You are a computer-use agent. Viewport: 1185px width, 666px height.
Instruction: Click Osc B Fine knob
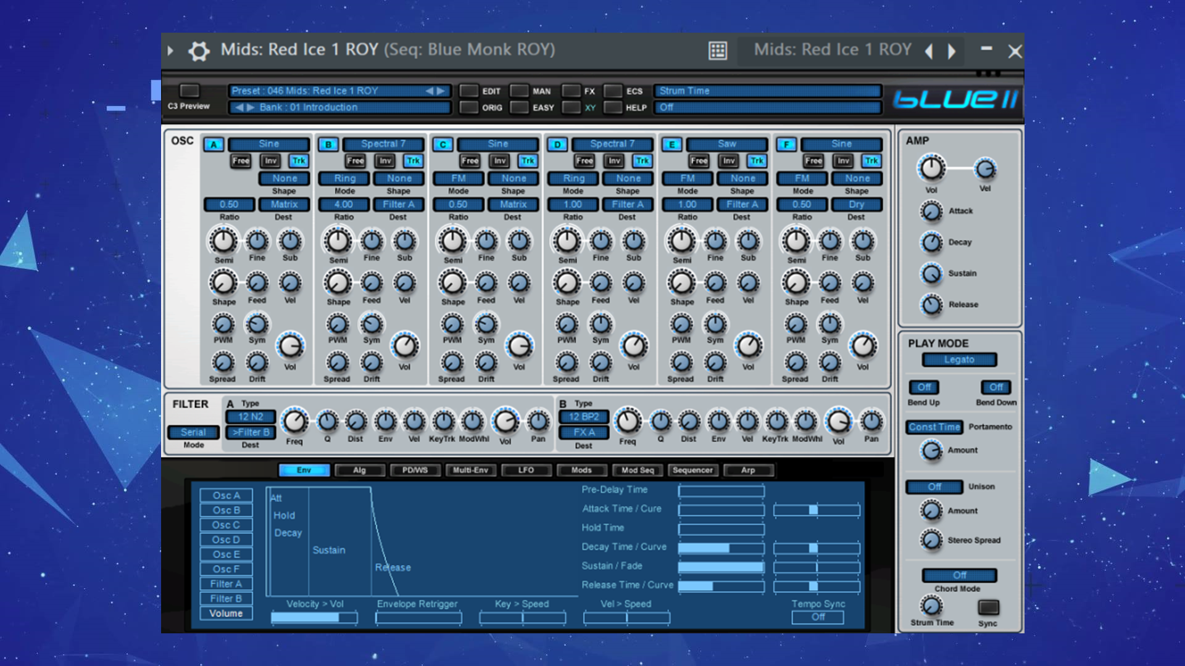[372, 241]
